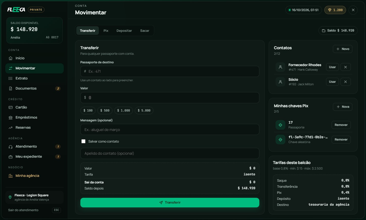Switch to the Pix tab
The image size is (366, 220).
(106, 31)
